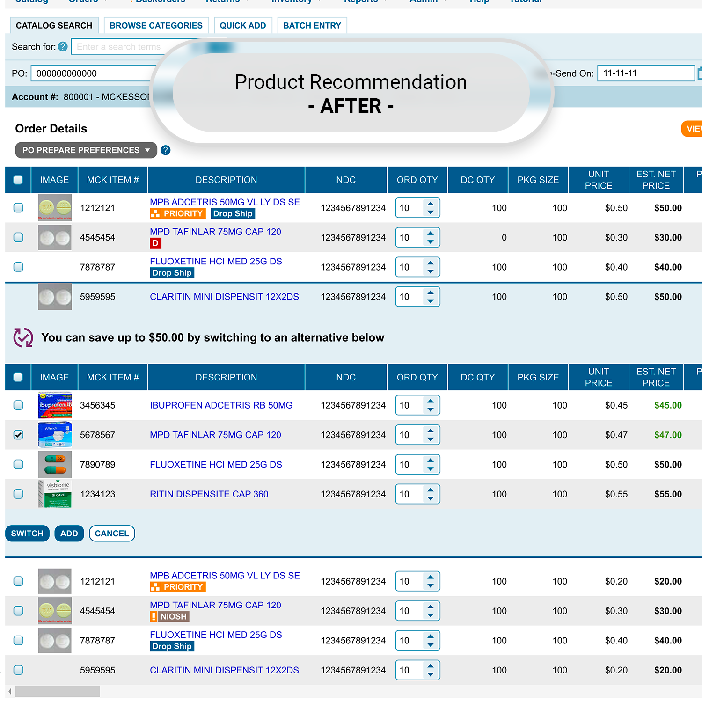Screen dimensions: 702x702
Task: Open the IBUPROFEN ADCETRIS RB 50MG product link
Action: (x=221, y=405)
